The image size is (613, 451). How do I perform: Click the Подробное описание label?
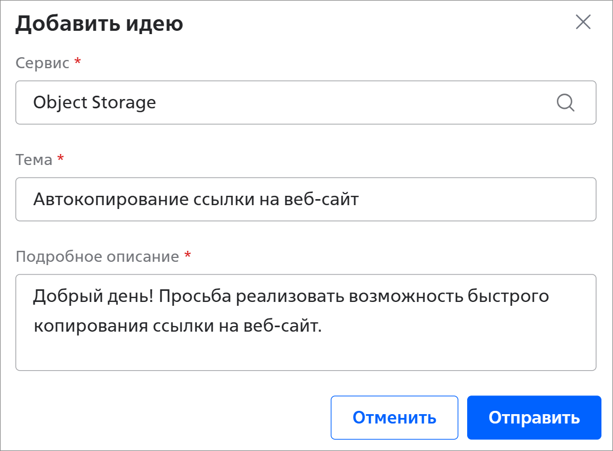tap(97, 257)
